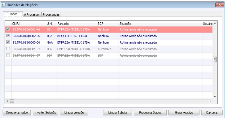225x118 pixels.
Task: Check the checkbox for unit 006 row
Action: [x=8, y=49]
